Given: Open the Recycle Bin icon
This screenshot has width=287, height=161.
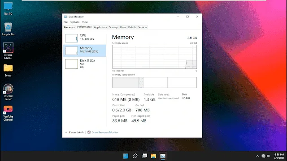Looking at the screenshot, I should pos(8,29).
